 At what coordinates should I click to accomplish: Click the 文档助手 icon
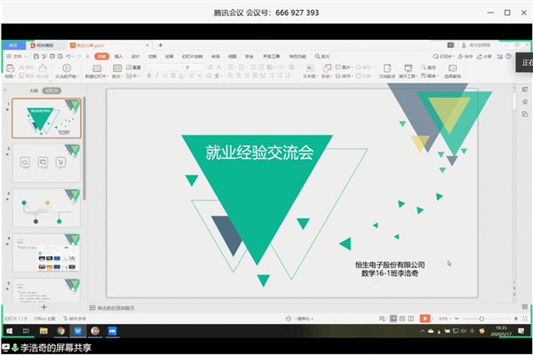coord(388,67)
